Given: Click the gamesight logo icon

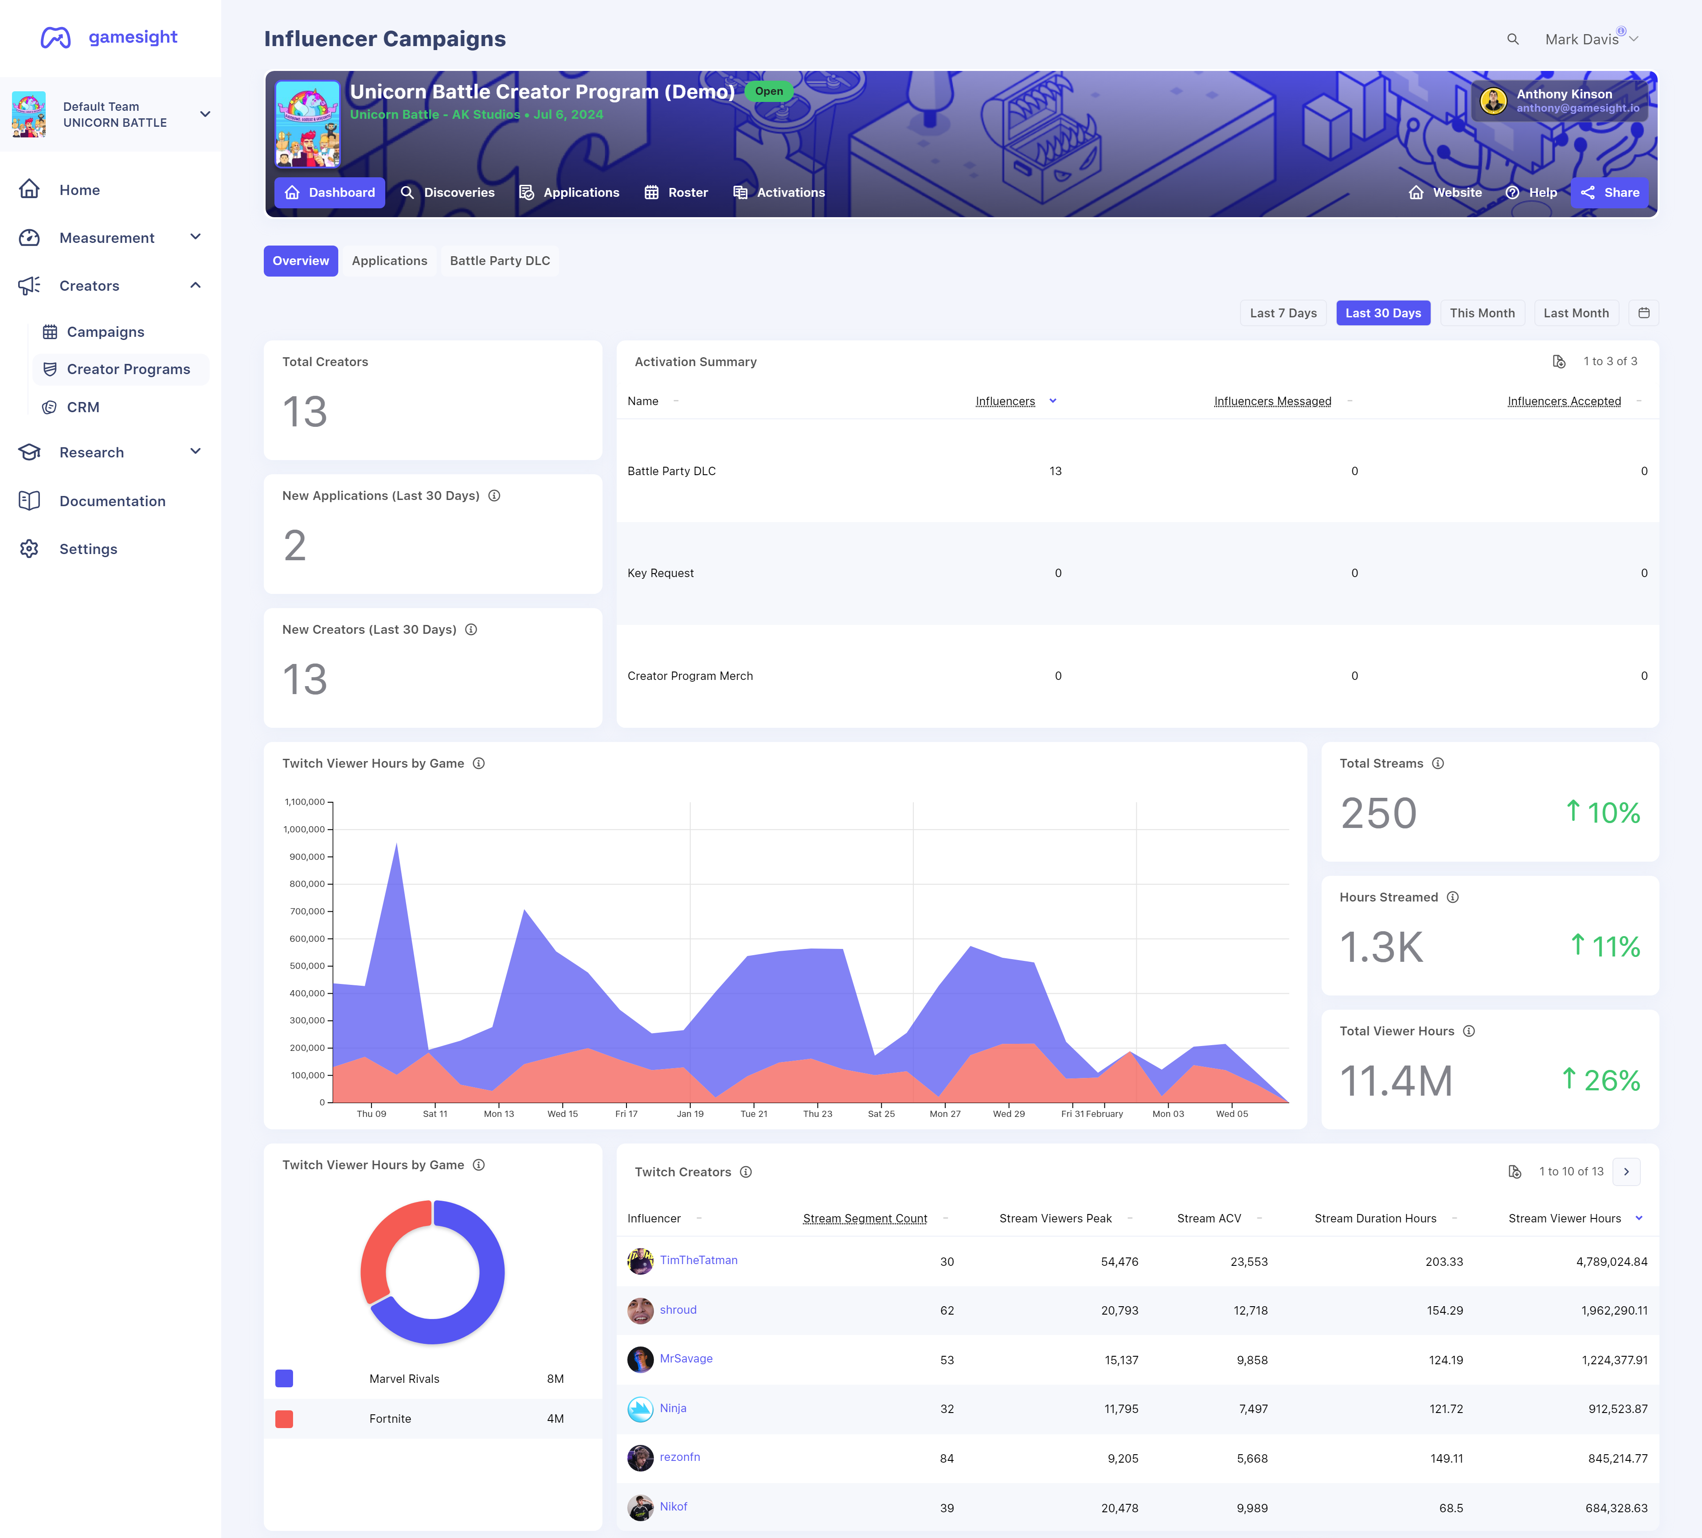Looking at the screenshot, I should tap(56, 38).
